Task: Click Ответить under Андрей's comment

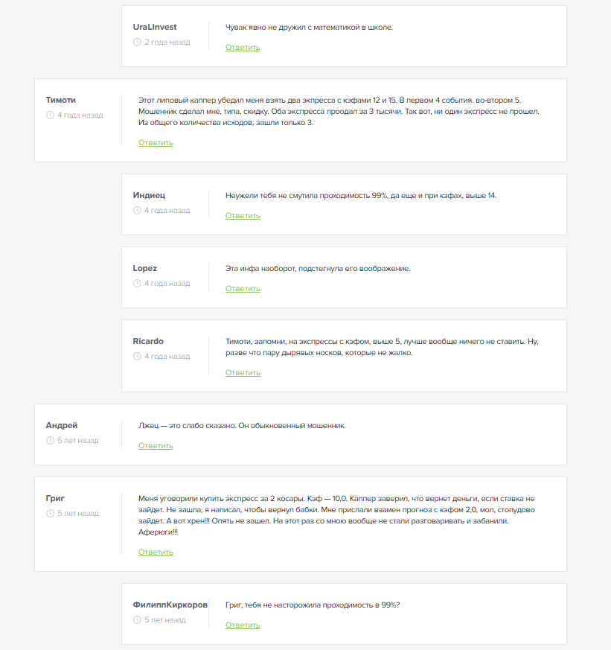Action: coord(156,446)
